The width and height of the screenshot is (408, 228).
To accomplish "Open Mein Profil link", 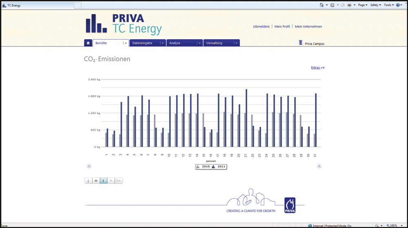I will coord(282,27).
